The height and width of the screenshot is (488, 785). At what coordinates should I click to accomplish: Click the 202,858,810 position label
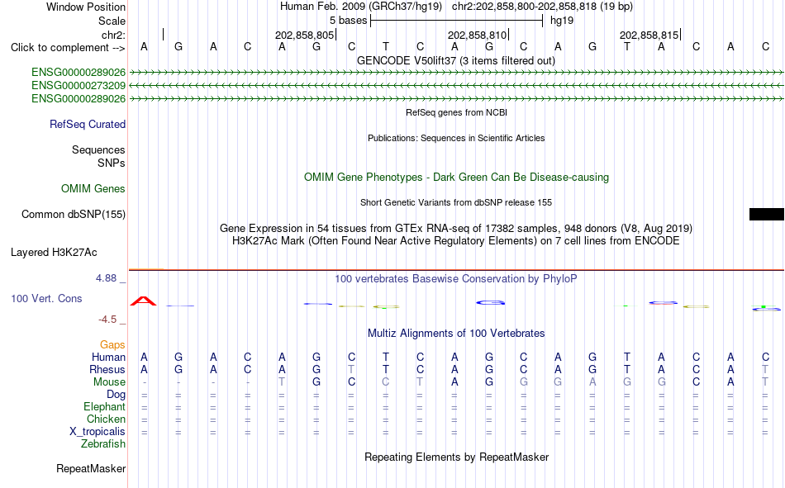[477, 35]
